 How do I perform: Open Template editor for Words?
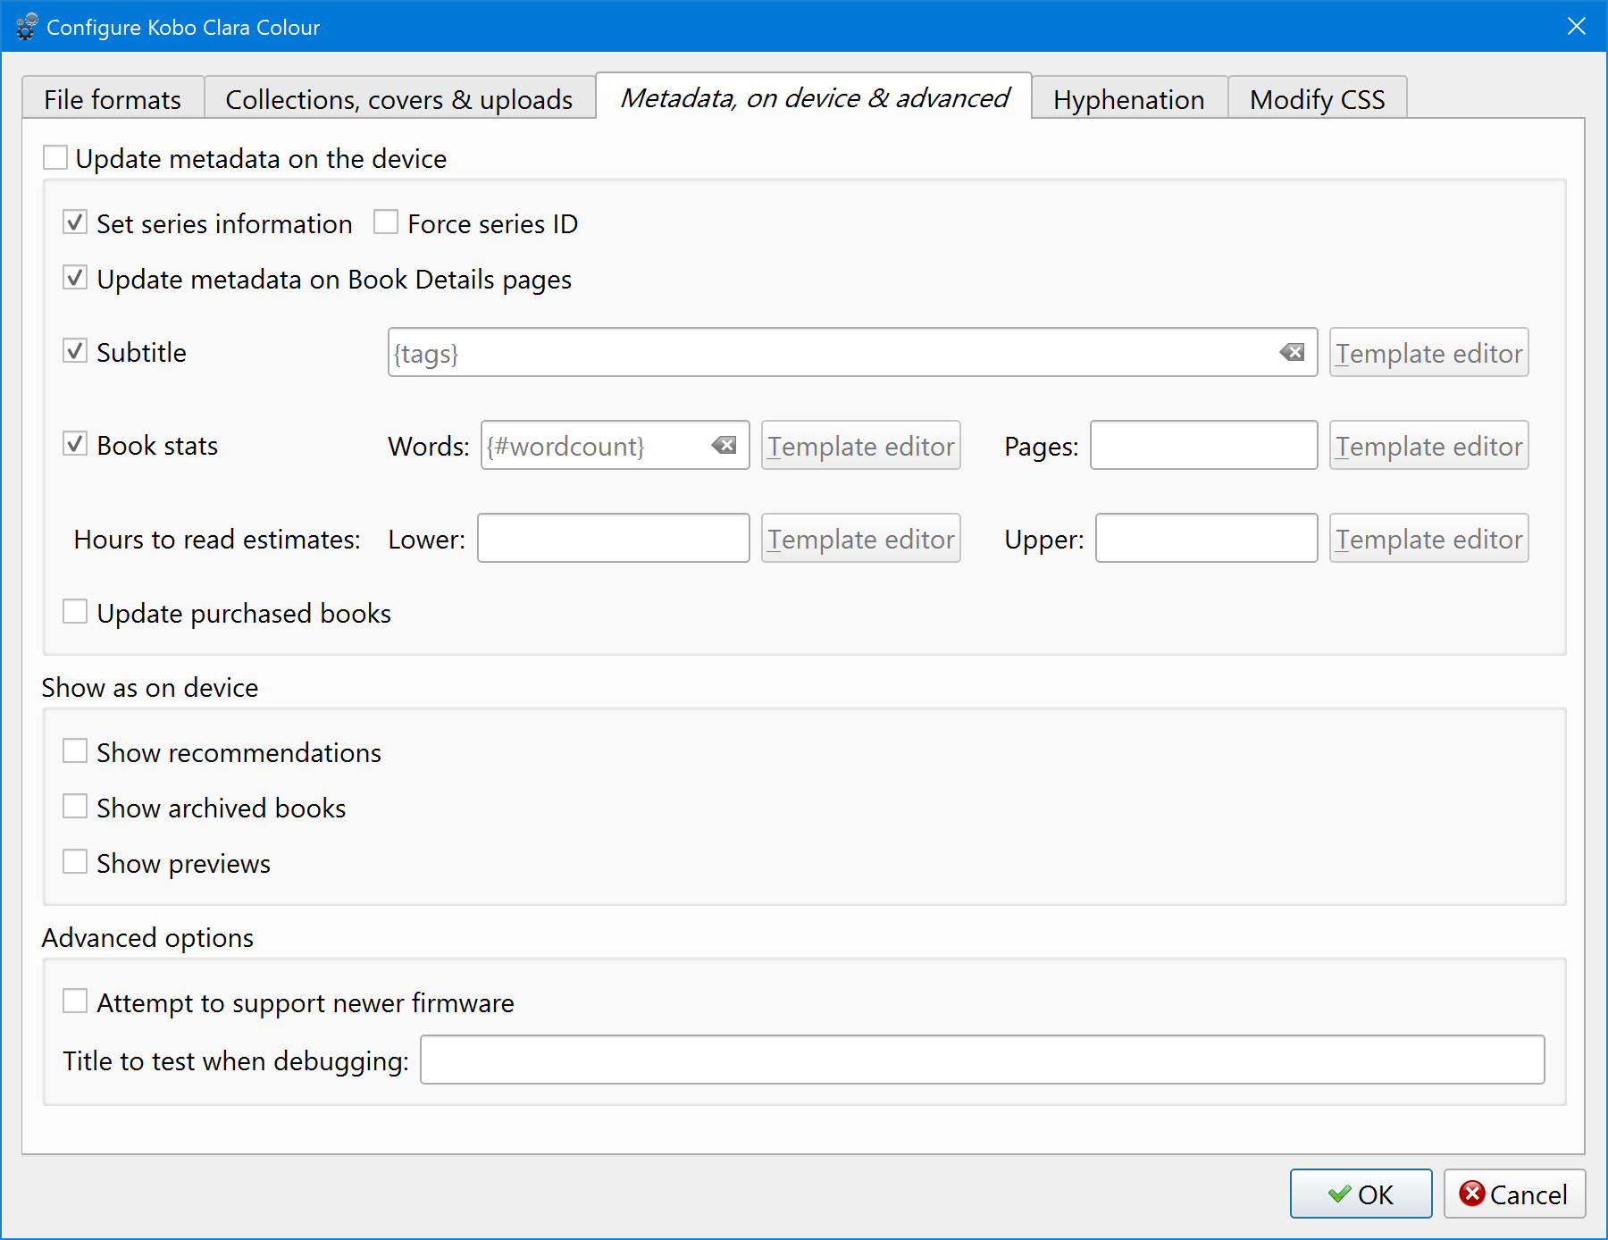click(x=861, y=446)
